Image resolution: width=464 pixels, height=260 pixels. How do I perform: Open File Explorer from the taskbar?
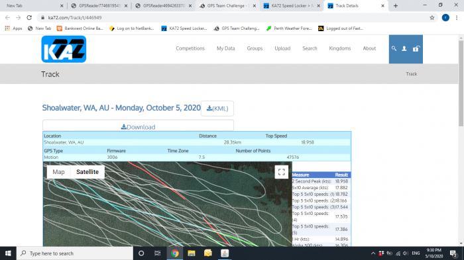192,253
